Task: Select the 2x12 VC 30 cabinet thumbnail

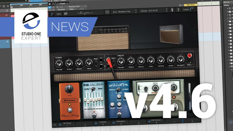Action: click(x=171, y=34)
